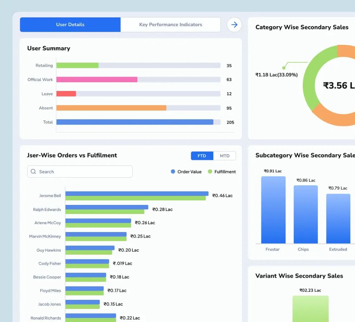Click the ₹0.91 Lac bar label
355x322 pixels.
(x=272, y=171)
